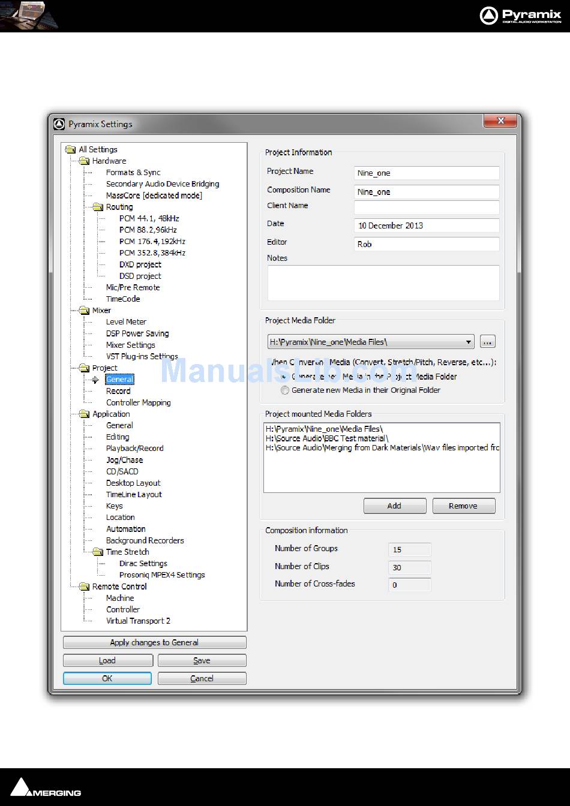Click the Mixer folder icon
This screenshot has height=806, width=570.
tap(83, 311)
